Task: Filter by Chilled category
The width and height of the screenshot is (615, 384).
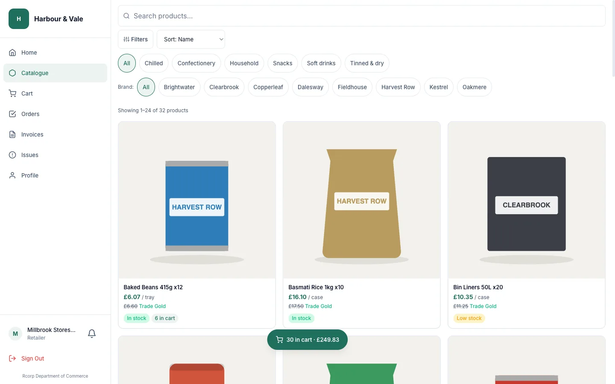Action: [154, 63]
